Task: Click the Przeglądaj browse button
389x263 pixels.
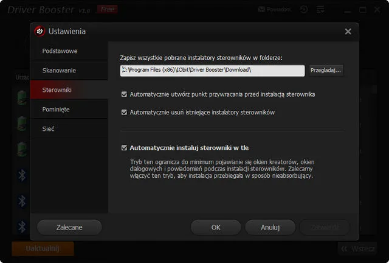Action: (326, 71)
